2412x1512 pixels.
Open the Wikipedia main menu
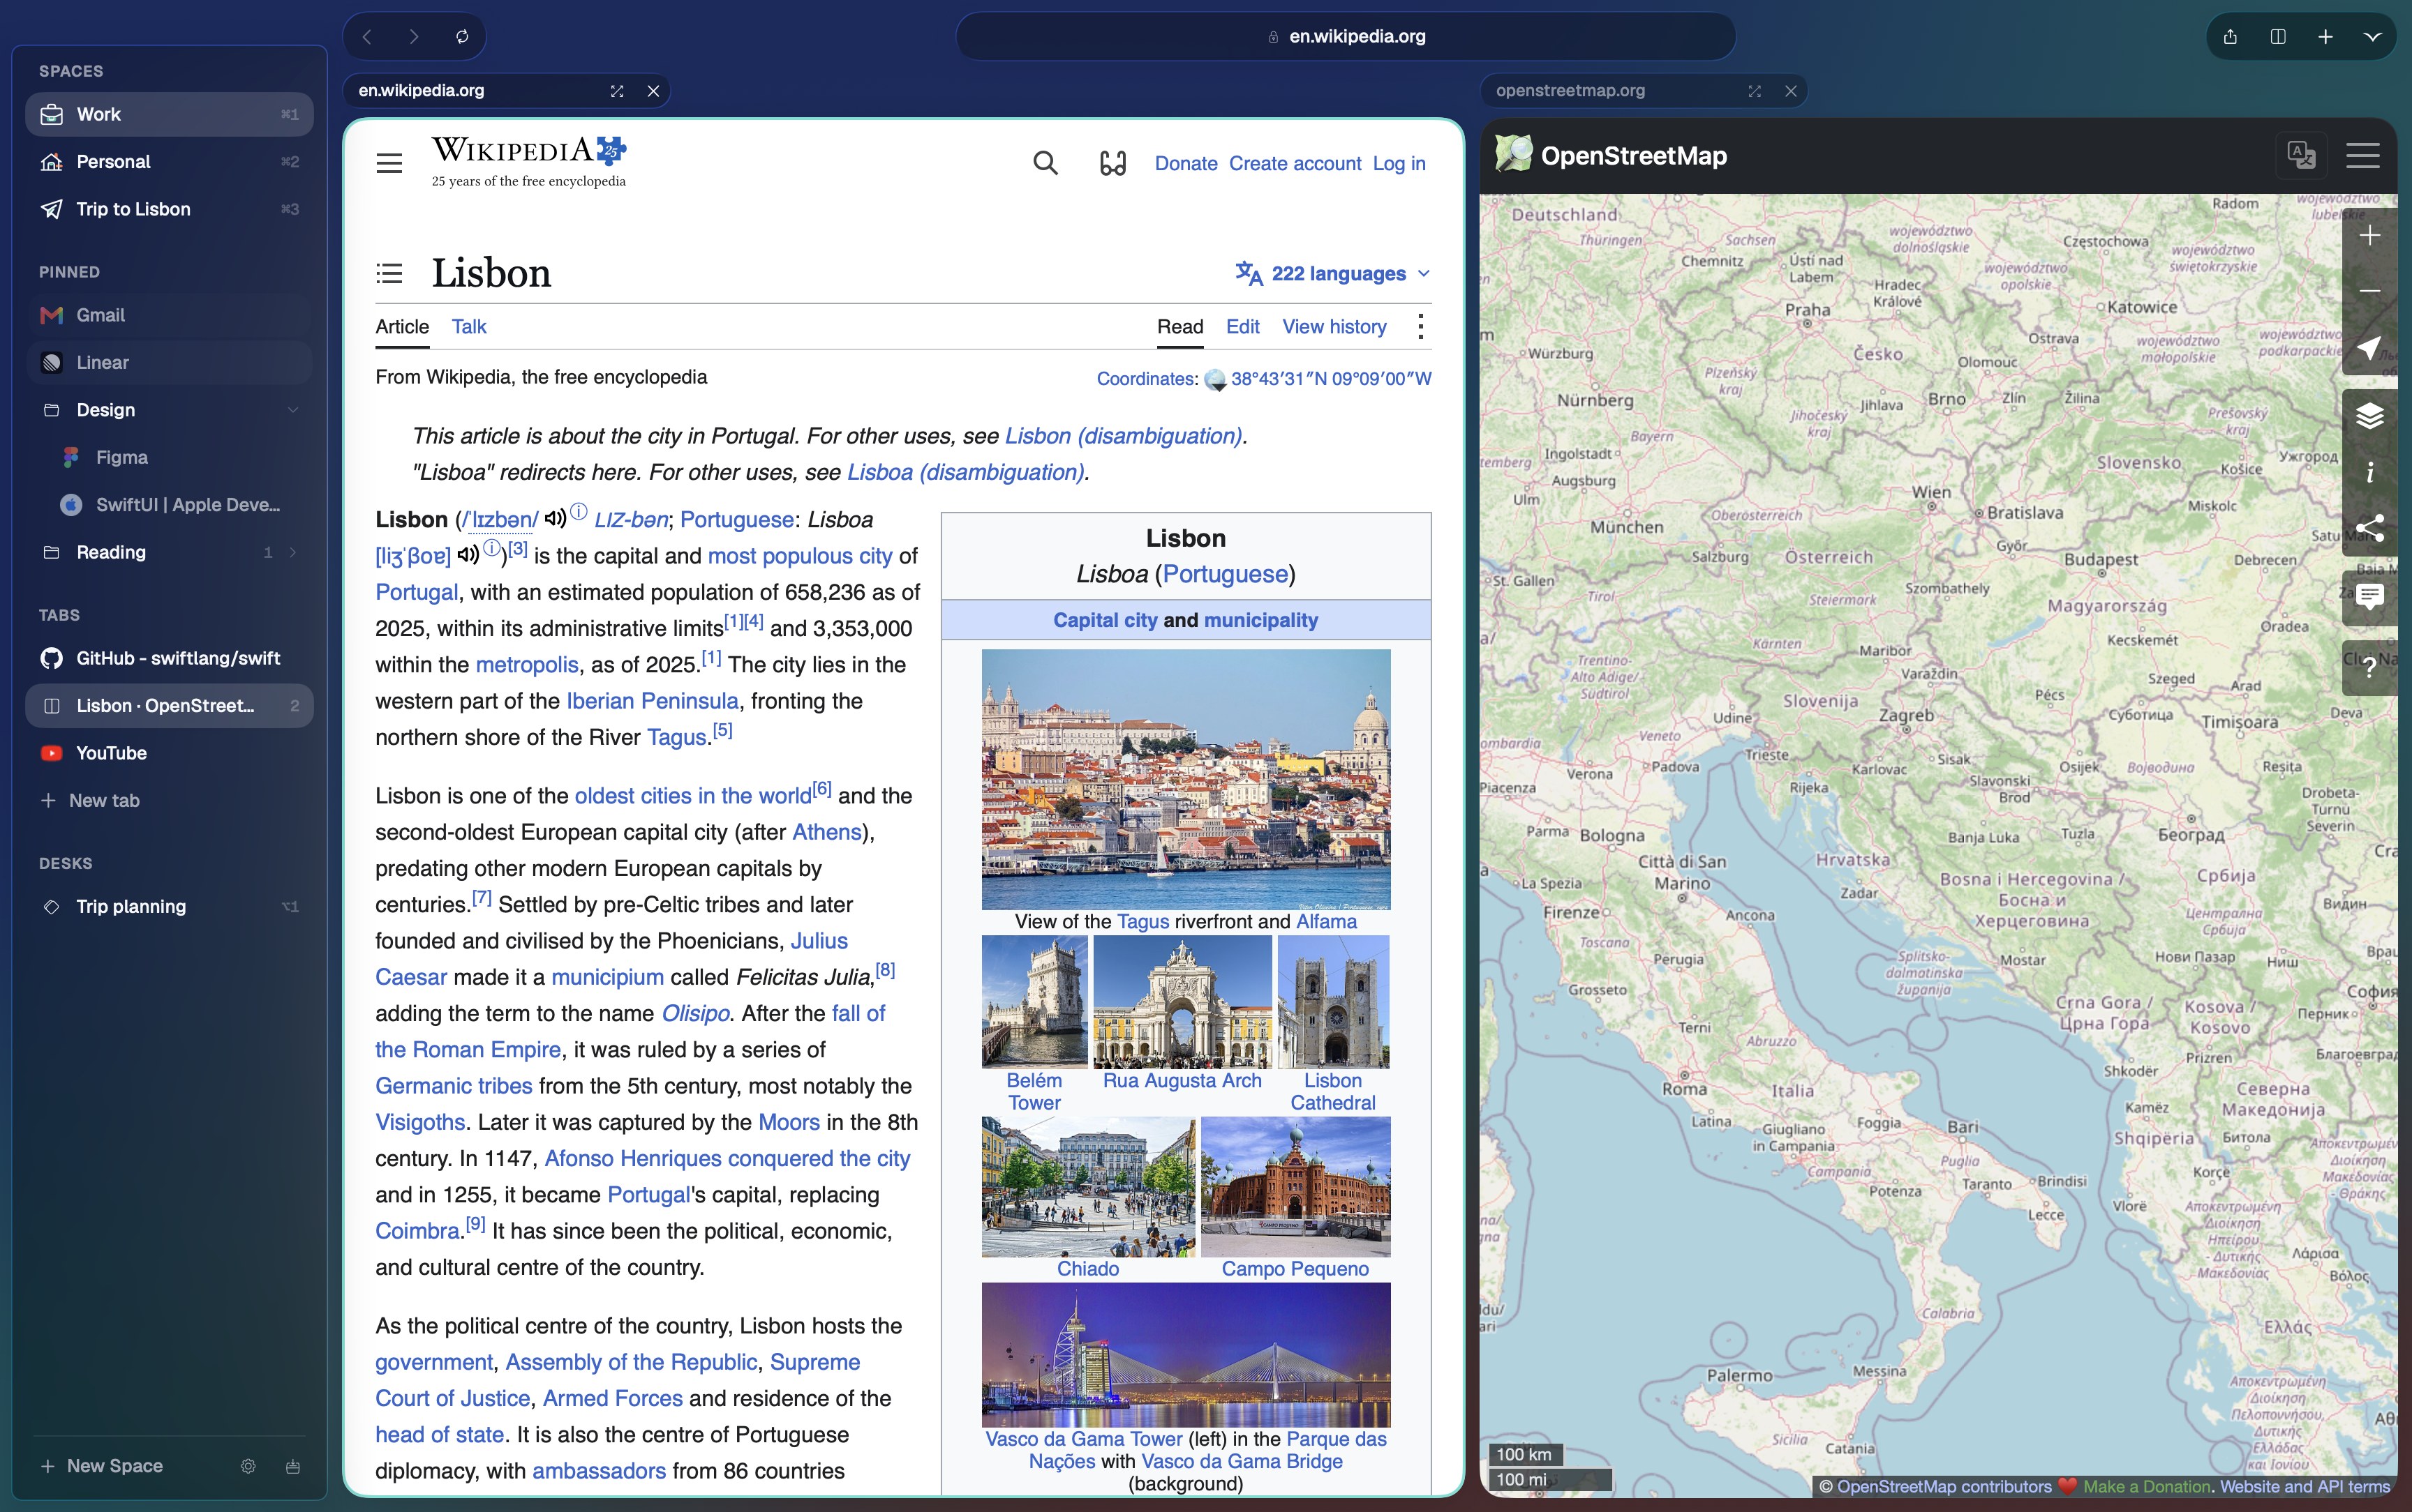(x=389, y=163)
